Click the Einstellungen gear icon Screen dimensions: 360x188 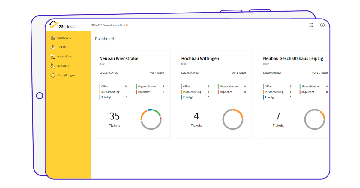(53, 75)
